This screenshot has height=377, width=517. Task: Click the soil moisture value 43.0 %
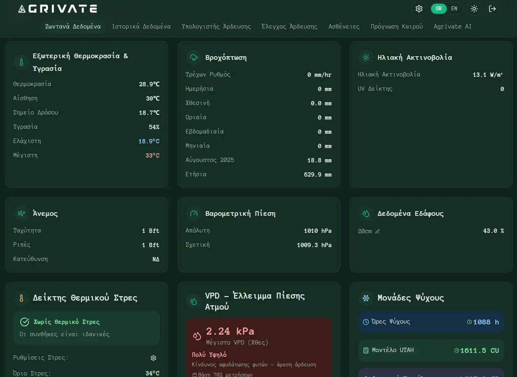click(494, 231)
